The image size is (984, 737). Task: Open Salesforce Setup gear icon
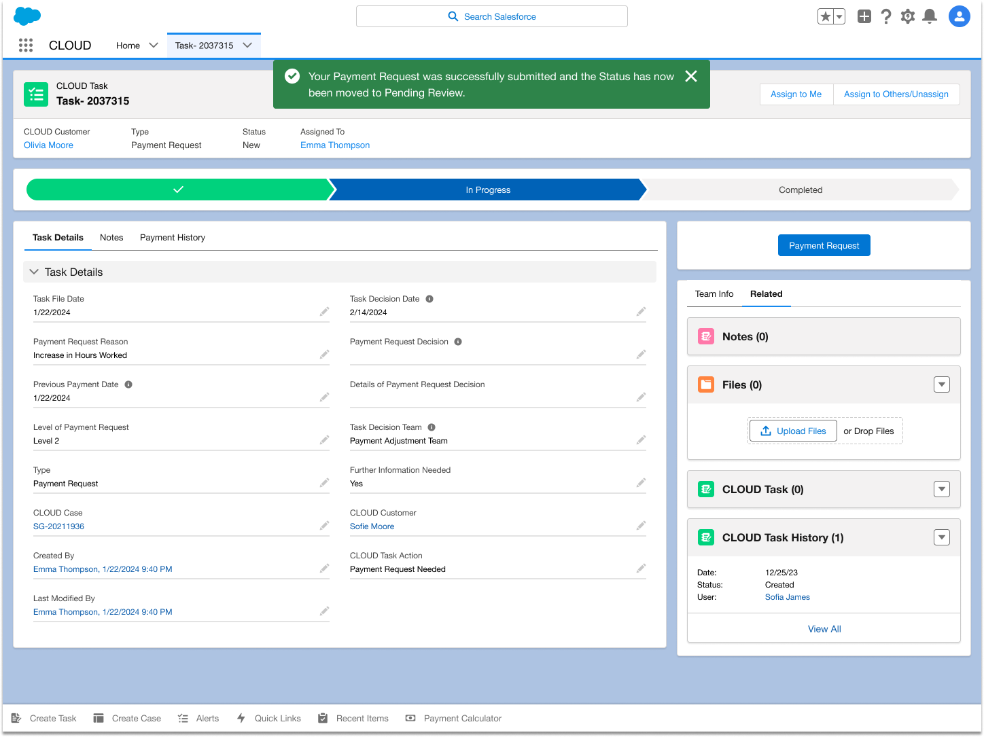[908, 16]
